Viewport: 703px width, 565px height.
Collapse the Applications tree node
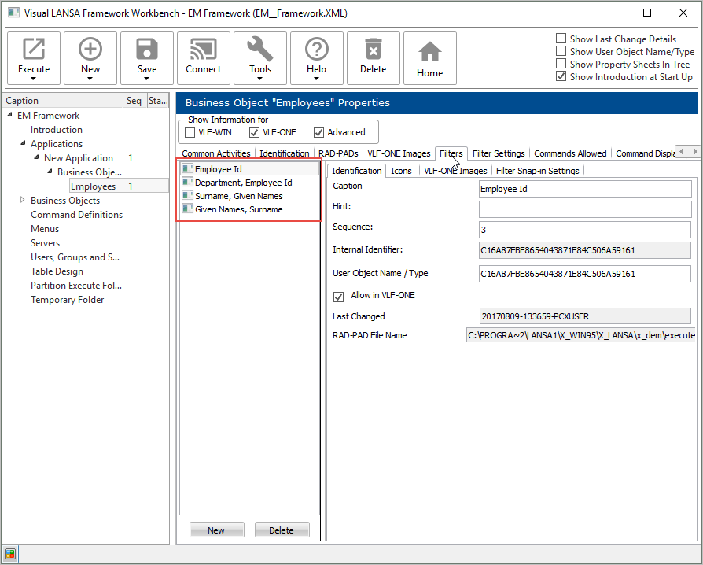[x=23, y=143]
